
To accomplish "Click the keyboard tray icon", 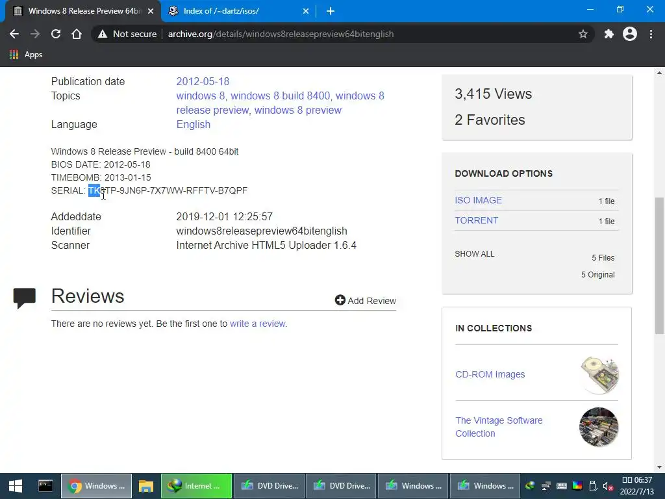I will click(562, 486).
